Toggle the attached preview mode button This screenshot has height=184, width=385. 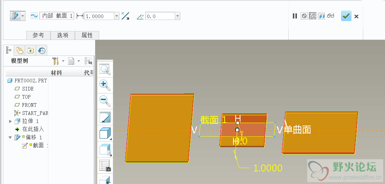click(321, 16)
